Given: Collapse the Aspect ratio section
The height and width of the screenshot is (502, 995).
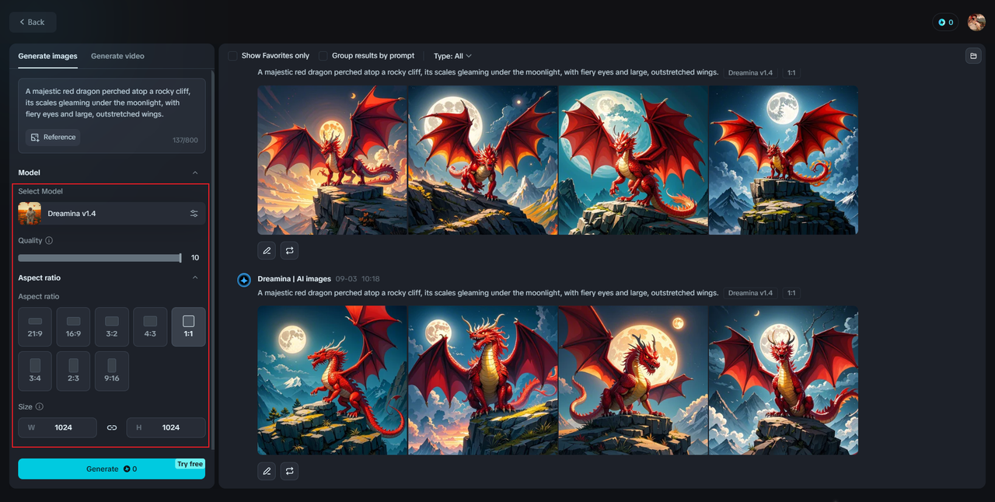Looking at the screenshot, I should coord(195,277).
